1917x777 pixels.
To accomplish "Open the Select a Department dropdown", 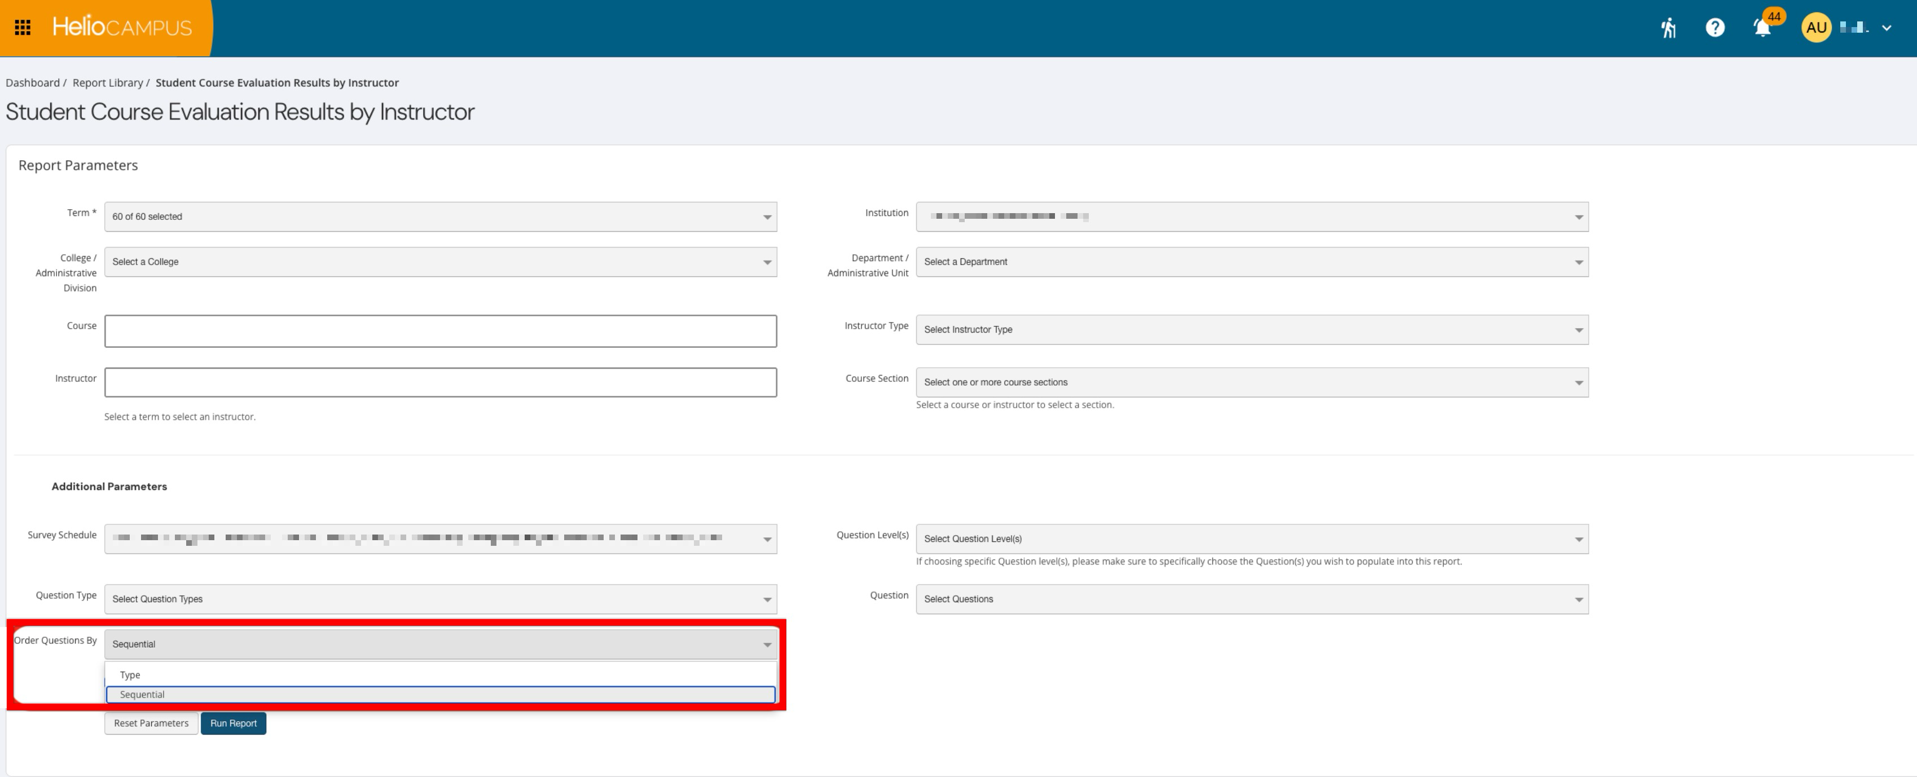I will click(1252, 262).
